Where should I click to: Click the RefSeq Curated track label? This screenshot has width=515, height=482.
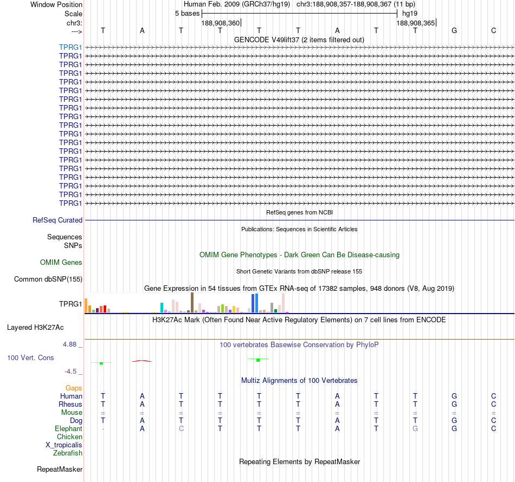click(57, 220)
